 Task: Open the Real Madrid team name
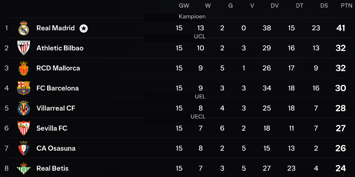(55, 28)
